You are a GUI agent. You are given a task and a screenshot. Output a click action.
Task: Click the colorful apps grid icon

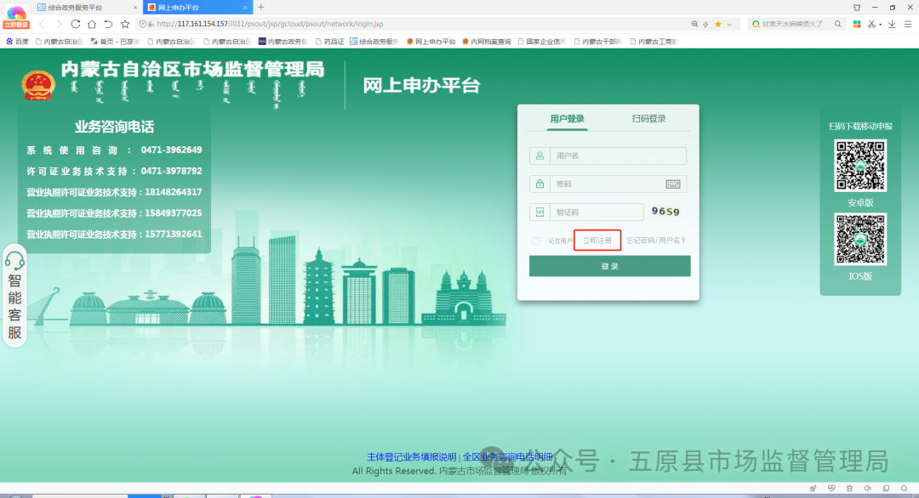[857, 24]
